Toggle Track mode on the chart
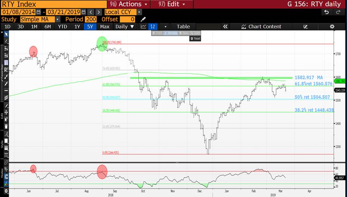This screenshot has height=197, width=347. 157,33
